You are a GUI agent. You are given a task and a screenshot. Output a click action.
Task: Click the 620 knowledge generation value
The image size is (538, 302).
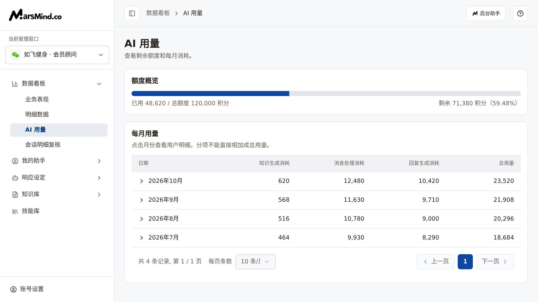point(284,181)
